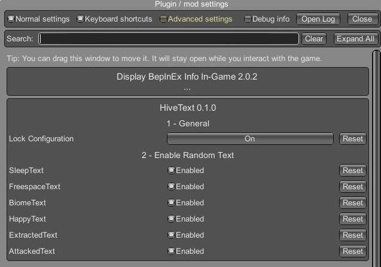The width and height of the screenshot is (381, 267).
Task: Reset the BiomeText setting
Action: (x=352, y=203)
